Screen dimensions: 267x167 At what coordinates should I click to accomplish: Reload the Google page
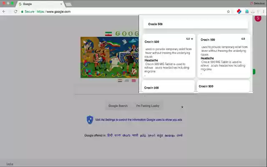[15, 12]
